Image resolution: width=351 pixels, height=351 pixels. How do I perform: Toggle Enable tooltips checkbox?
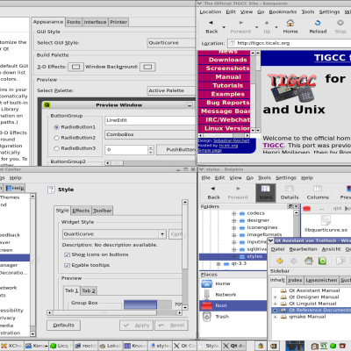click(x=67, y=265)
